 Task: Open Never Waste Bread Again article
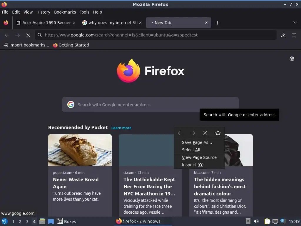click(76, 183)
